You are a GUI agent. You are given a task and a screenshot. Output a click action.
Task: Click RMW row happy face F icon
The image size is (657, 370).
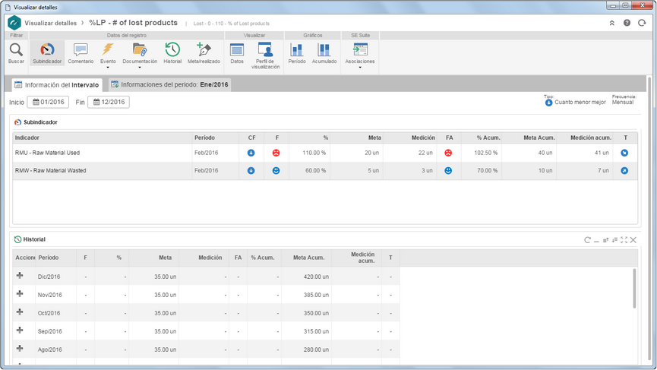click(x=276, y=170)
